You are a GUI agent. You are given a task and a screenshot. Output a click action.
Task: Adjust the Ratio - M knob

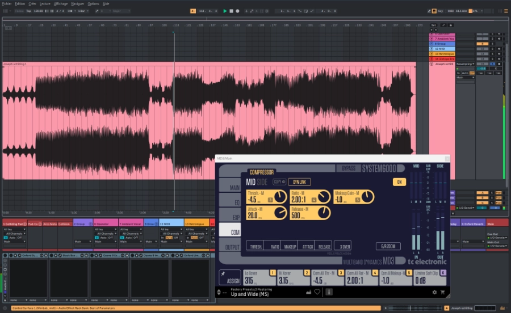pyautogui.click(x=324, y=197)
